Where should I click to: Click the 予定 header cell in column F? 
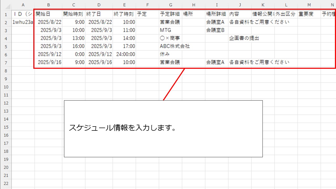tap(148, 14)
